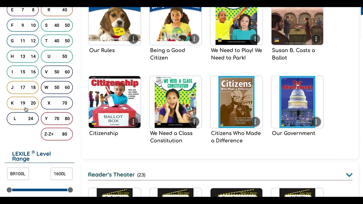This screenshot has width=363, height=204.
Task: Click the Reader's Theater section heading
Action: tap(111, 175)
